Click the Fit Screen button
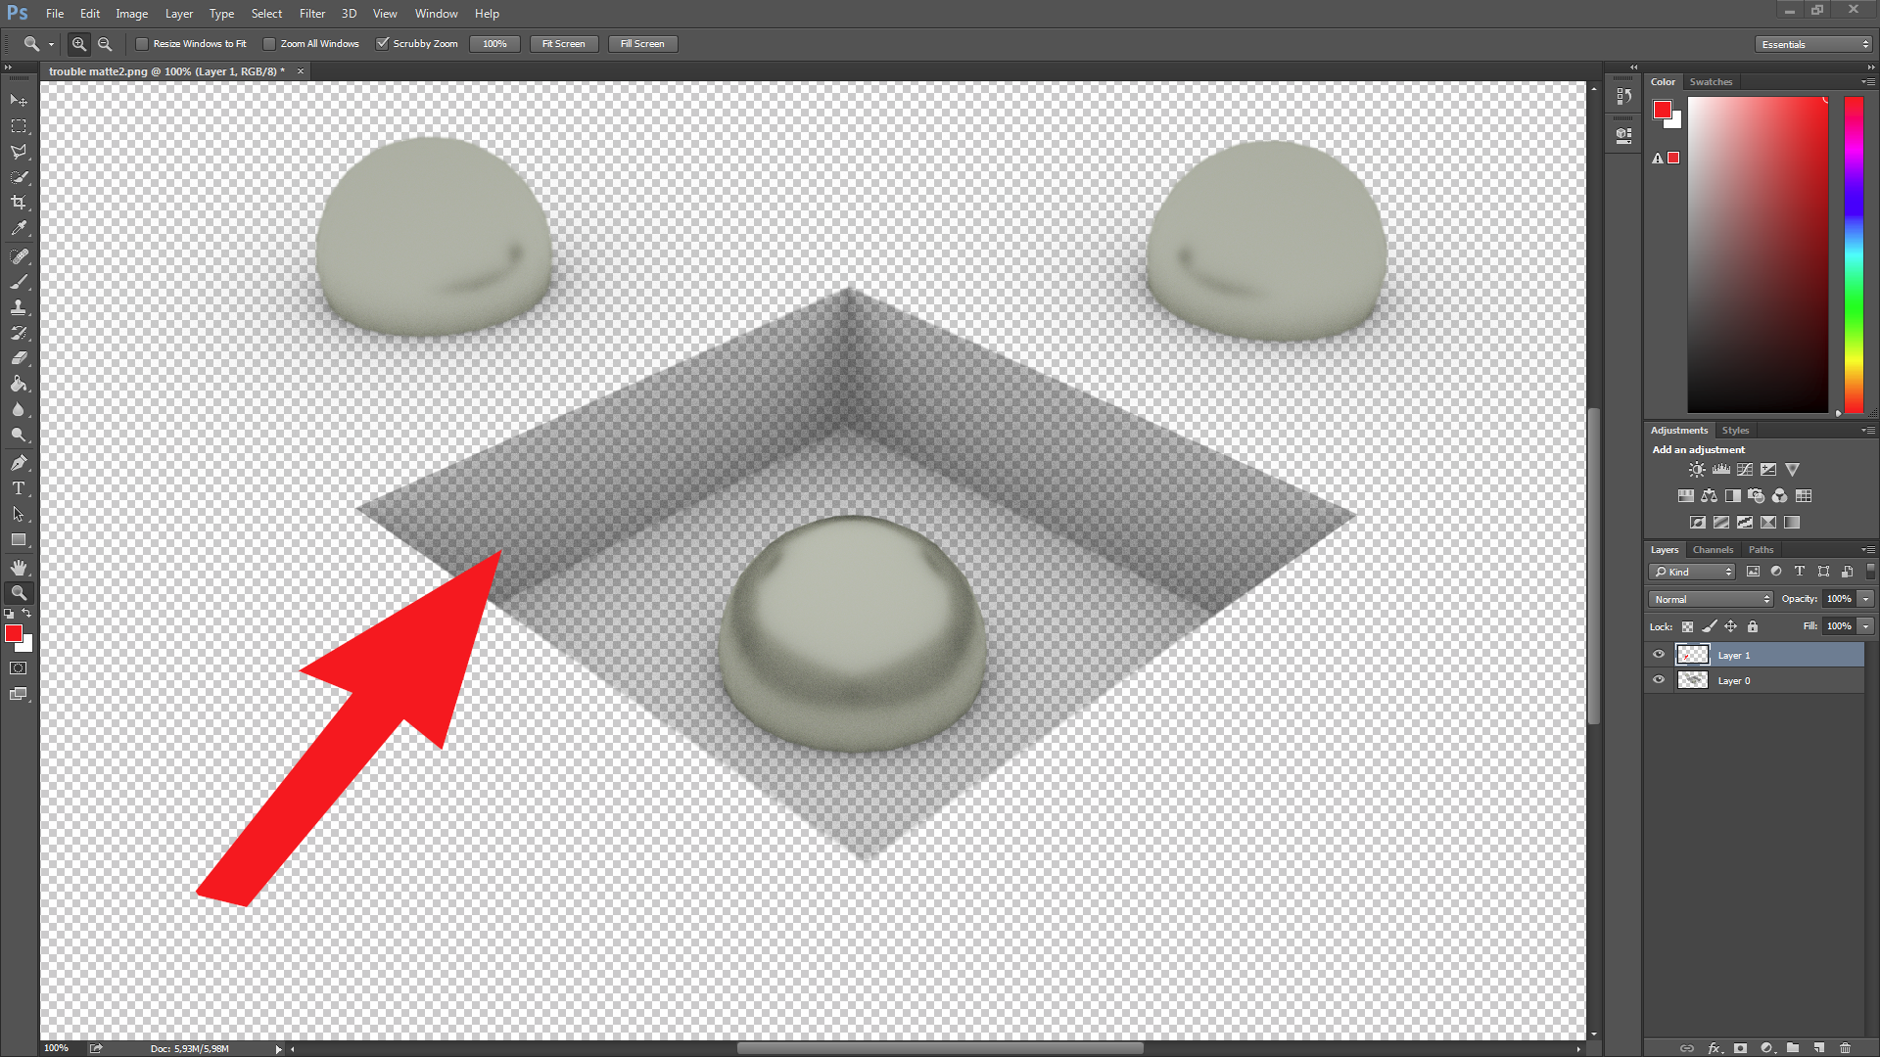This screenshot has width=1880, height=1057. tap(563, 44)
